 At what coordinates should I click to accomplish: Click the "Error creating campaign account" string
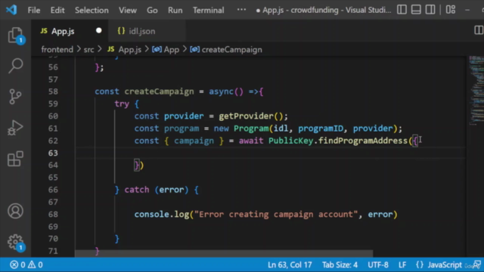tap(275, 215)
